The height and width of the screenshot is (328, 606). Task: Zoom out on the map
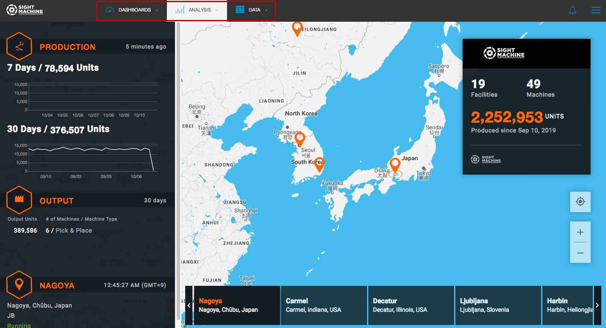(x=580, y=253)
